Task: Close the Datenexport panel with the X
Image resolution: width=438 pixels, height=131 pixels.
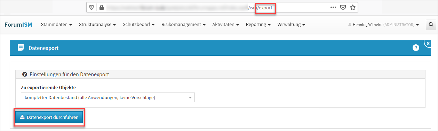Action: 428,43
